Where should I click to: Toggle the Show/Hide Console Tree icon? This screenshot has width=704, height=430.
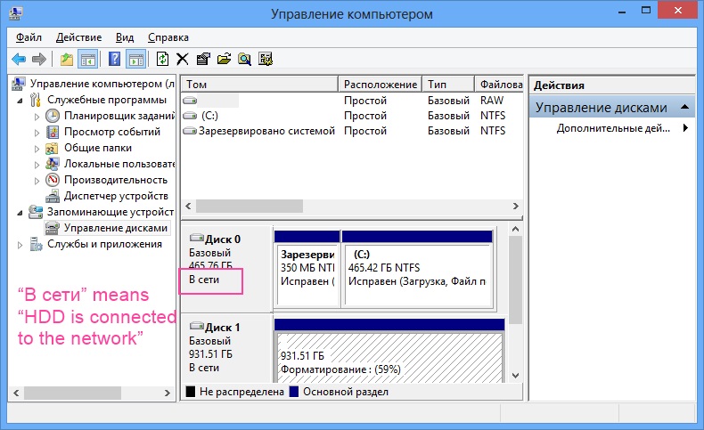[88, 59]
